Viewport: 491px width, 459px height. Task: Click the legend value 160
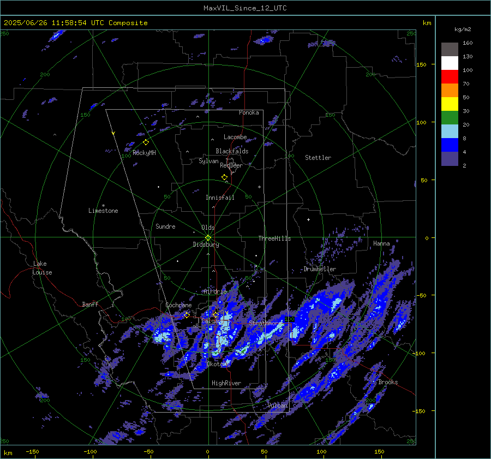tap(468, 43)
